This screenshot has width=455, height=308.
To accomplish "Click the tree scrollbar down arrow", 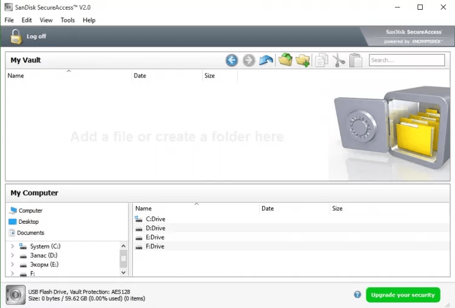I will click(x=123, y=273).
